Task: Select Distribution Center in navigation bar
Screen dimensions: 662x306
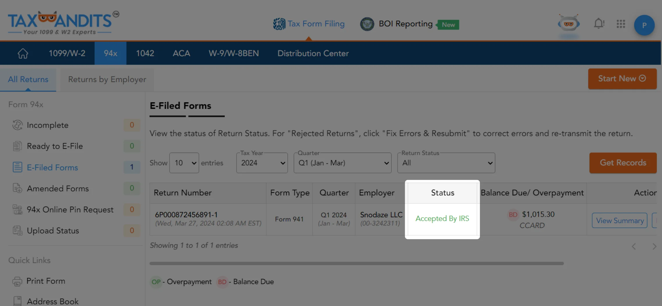Action: pos(313,53)
